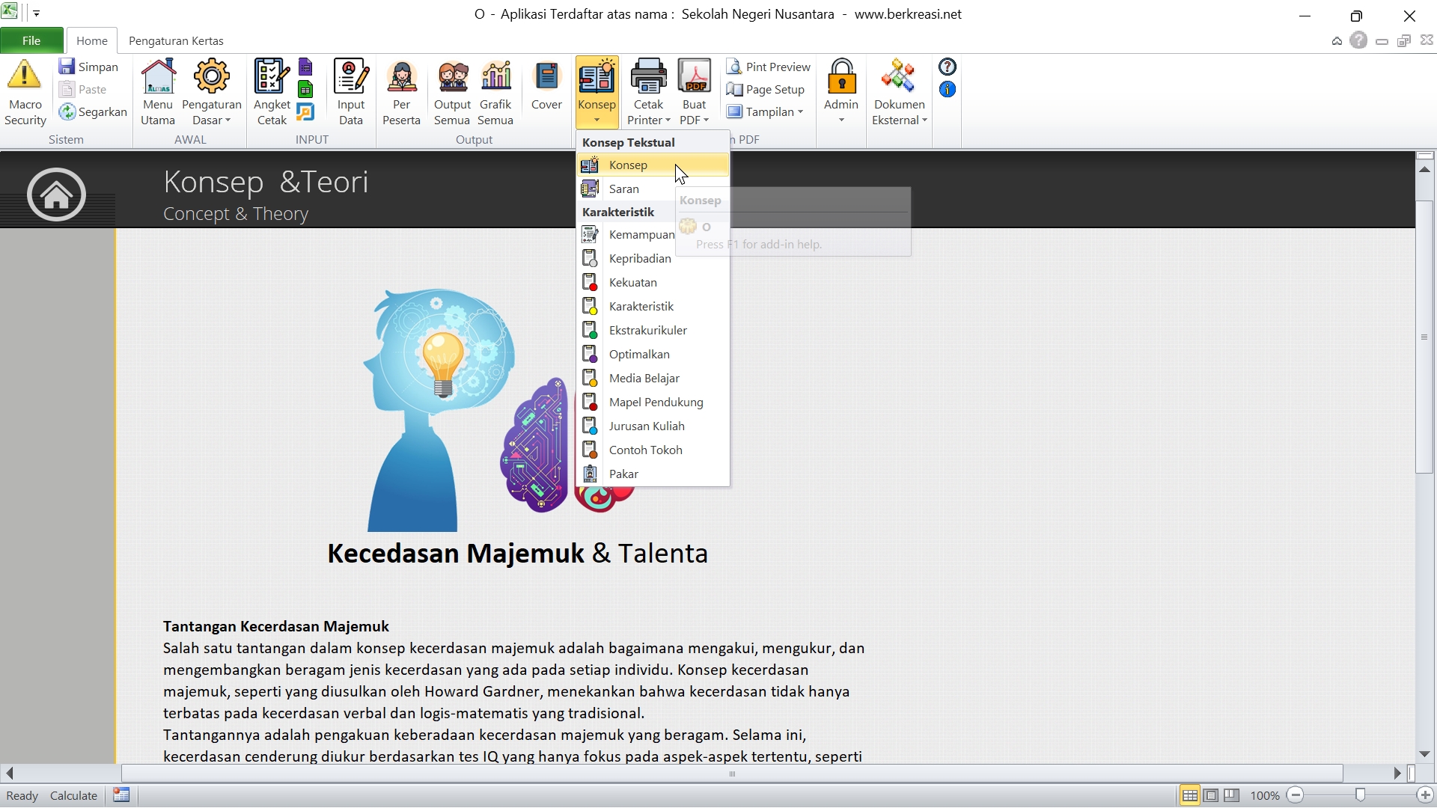Click Output Semua icon
This screenshot has height=808, width=1437.
click(452, 76)
